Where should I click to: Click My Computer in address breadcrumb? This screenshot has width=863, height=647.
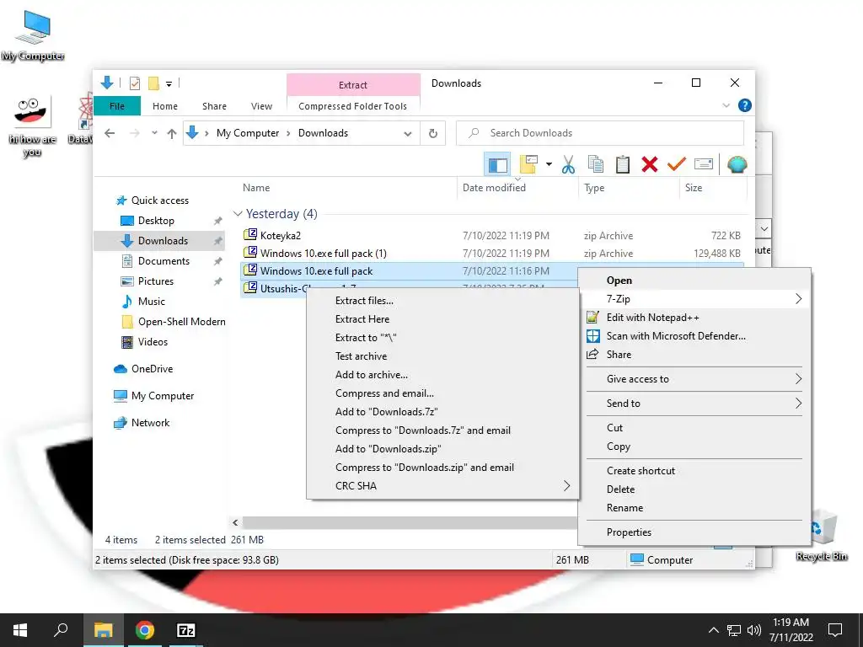click(x=248, y=133)
